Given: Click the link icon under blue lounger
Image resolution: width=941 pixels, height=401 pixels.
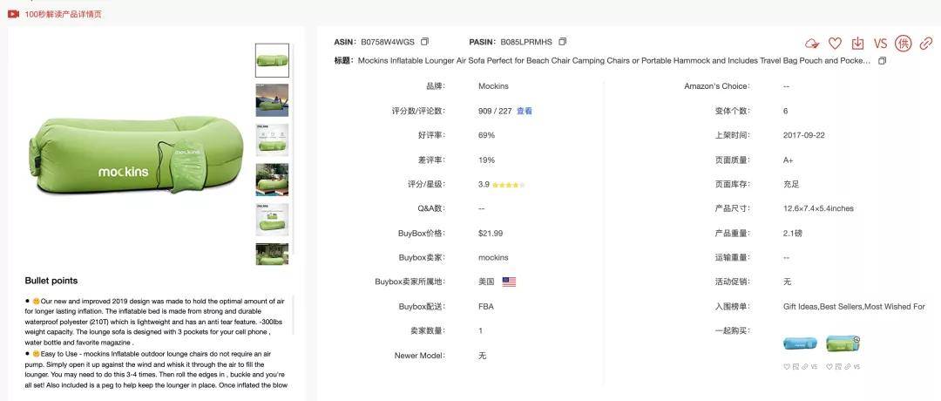Looking at the screenshot, I should [805, 366].
